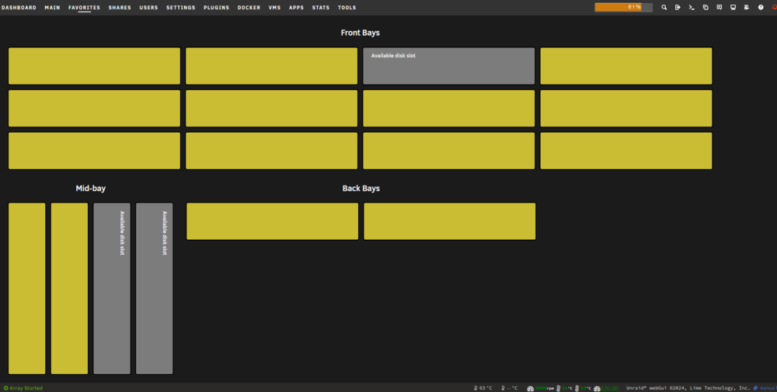Open the Settings menu
The width and height of the screenshot is (777, 392).
pyautogui.click(x=180, y=8)
